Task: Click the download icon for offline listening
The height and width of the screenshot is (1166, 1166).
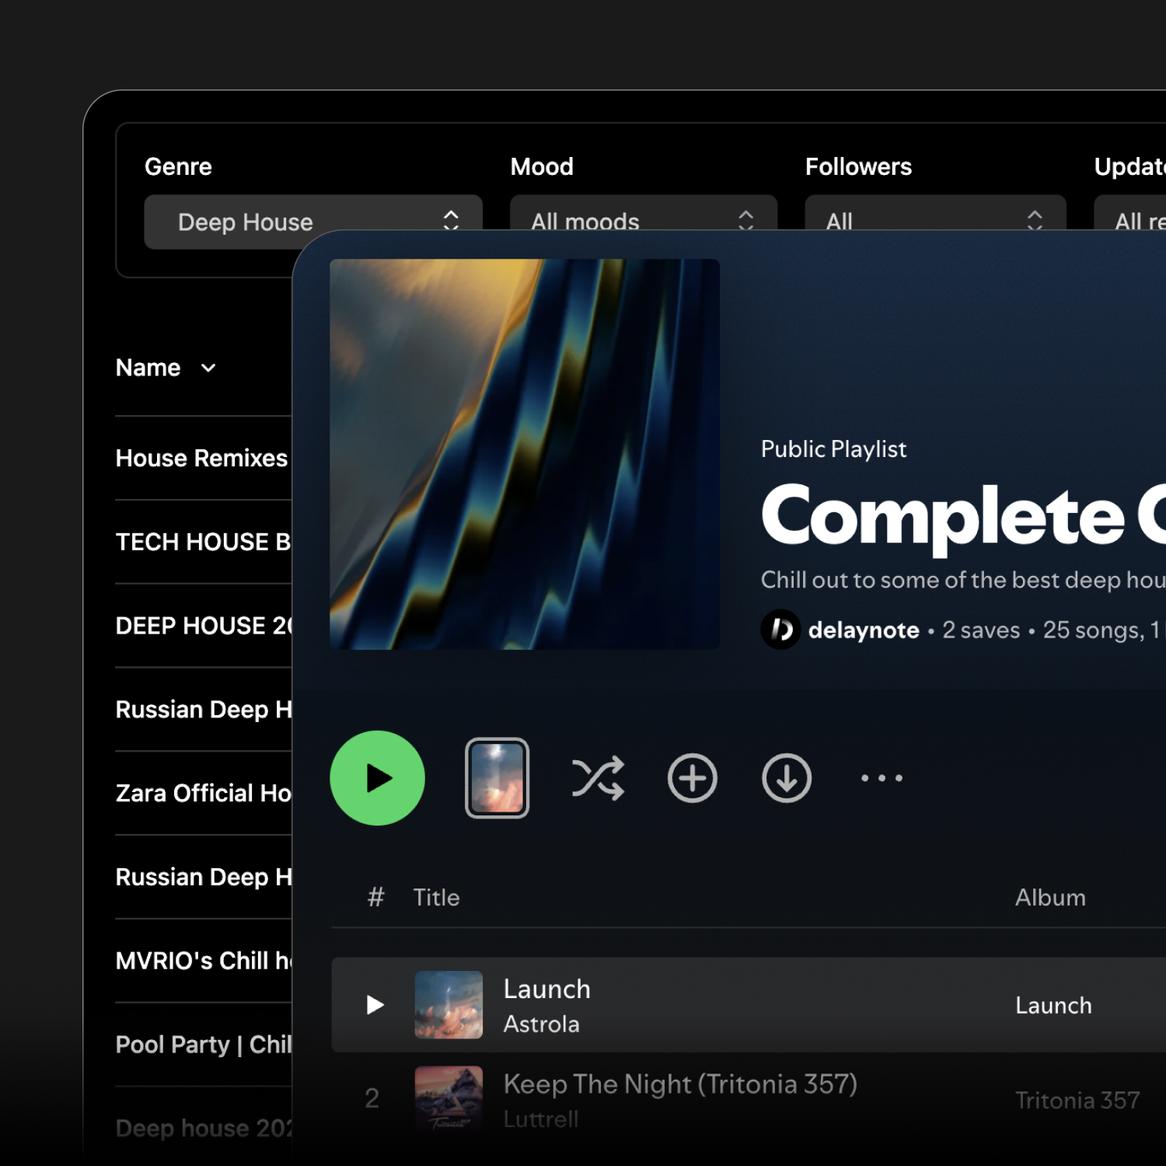Action: tap(787, 777)
